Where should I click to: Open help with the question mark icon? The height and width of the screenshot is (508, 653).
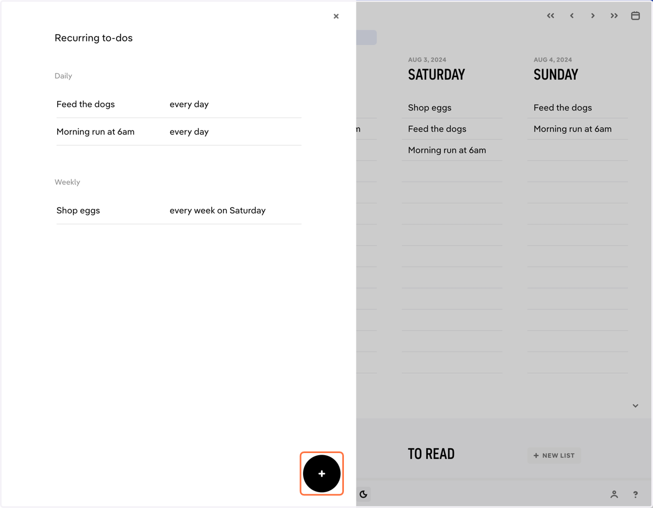tap(635, 494)
